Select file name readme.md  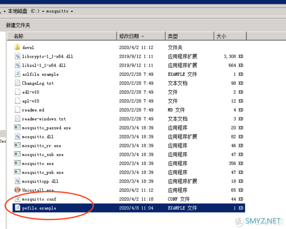pos(33,110)
